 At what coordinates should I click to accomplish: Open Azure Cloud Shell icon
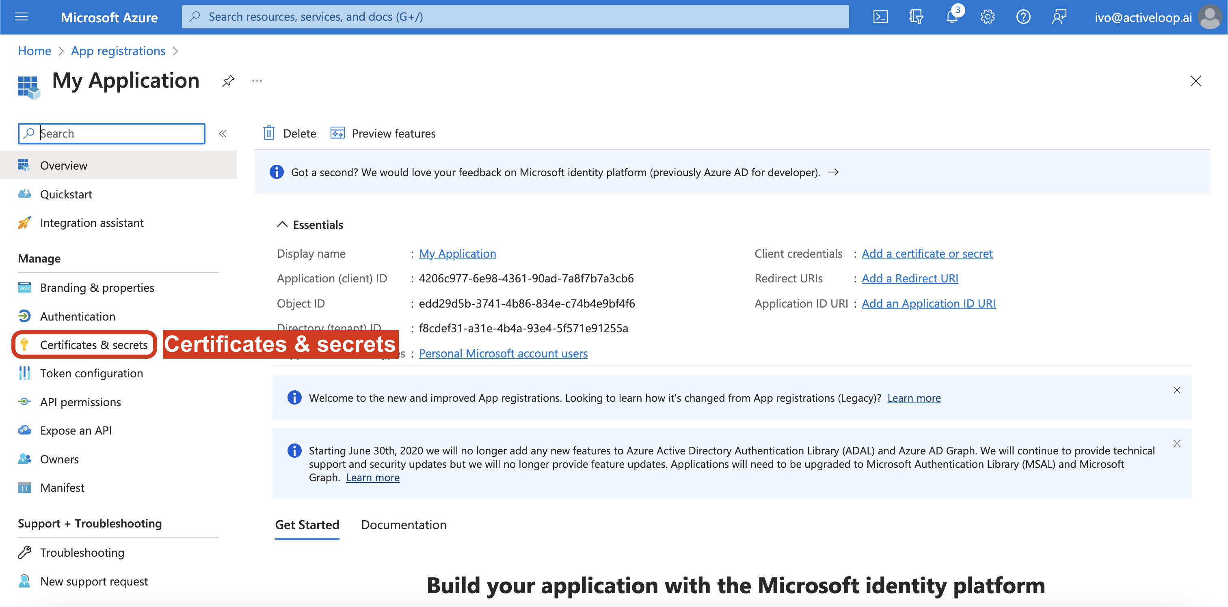(880, 17)
